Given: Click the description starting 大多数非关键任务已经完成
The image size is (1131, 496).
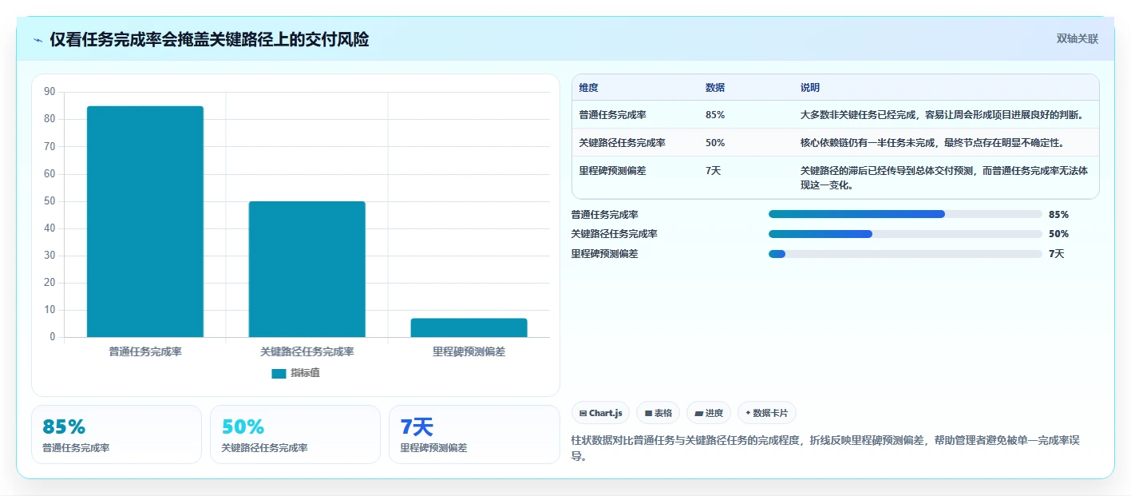Looking at the screenshot, I should click(x=942, y=115).
